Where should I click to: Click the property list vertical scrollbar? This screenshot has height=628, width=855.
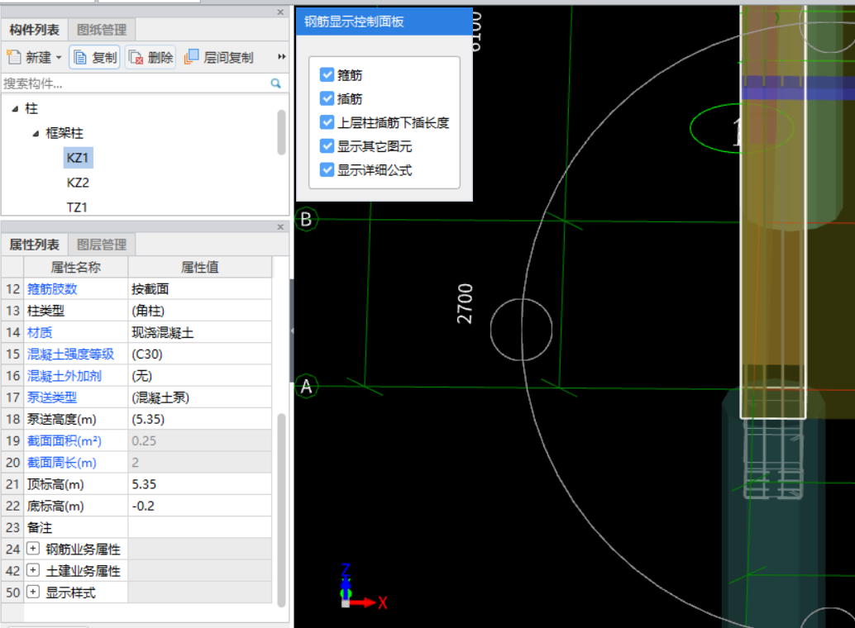(x=281, y=510)
